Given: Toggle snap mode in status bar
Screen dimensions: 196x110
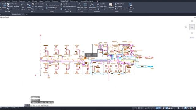Looking at the screenshot, I should [141, 108].
